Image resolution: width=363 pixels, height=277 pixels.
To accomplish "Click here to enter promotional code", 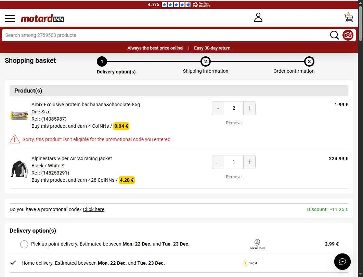I will (x=93, y=209).
